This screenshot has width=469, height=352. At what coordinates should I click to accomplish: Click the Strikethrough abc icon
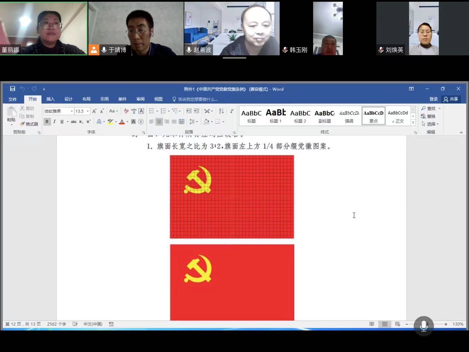coord(74,122)
